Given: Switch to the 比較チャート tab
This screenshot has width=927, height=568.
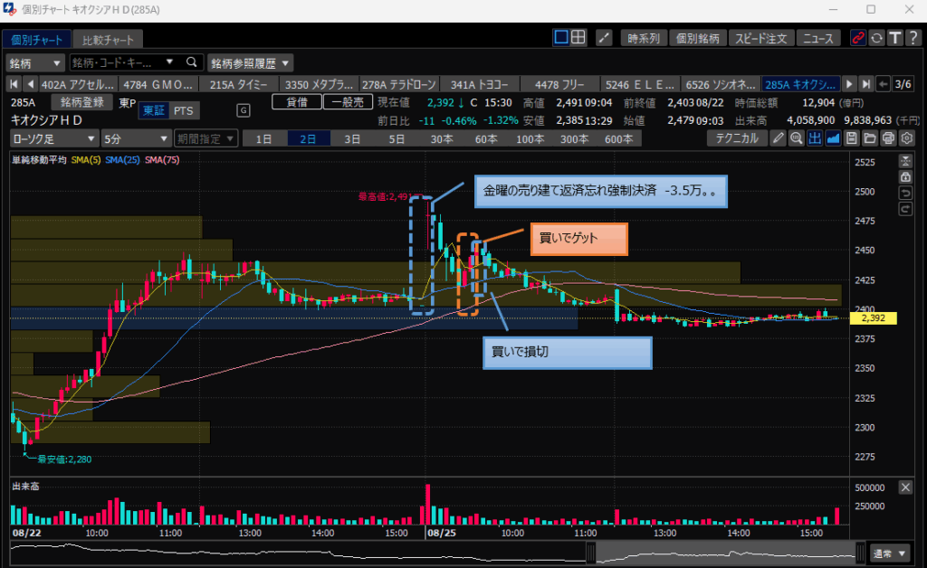Looking at the screenshot, I should 108,40.
